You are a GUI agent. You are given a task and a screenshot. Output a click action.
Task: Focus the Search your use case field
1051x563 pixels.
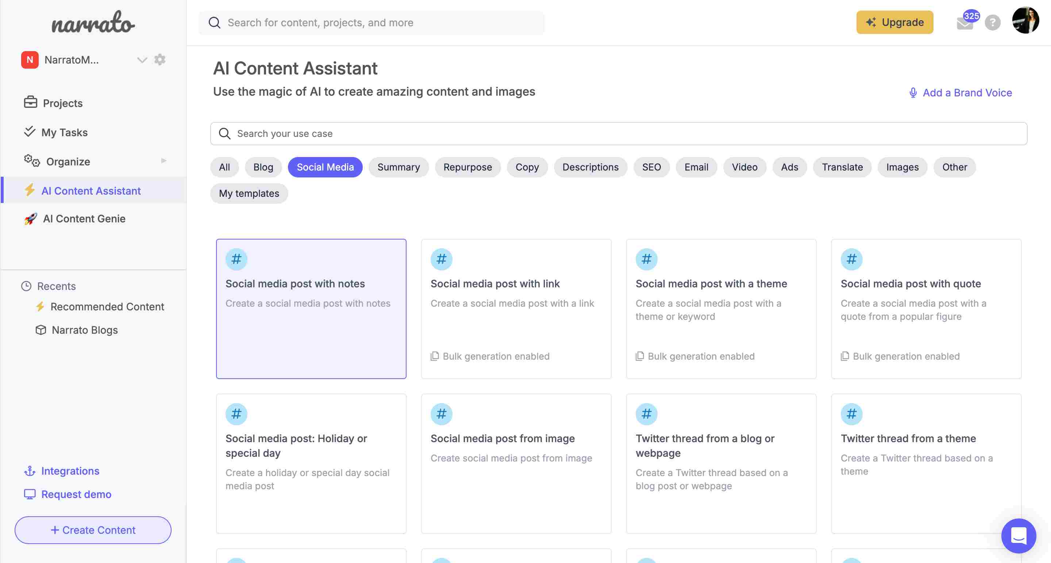coord(619,134)
